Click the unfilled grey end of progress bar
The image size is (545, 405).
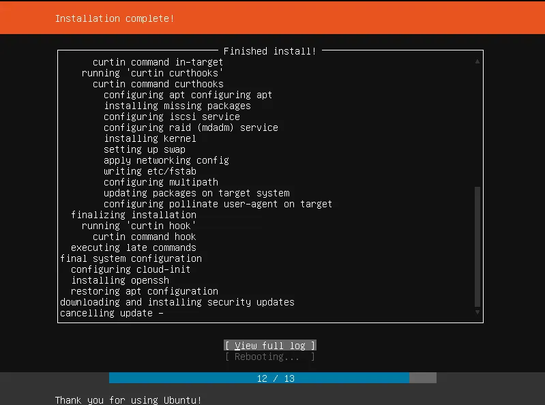pos(422,378)
